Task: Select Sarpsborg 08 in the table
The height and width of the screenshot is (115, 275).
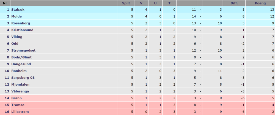Action: (x=23, y=78)
